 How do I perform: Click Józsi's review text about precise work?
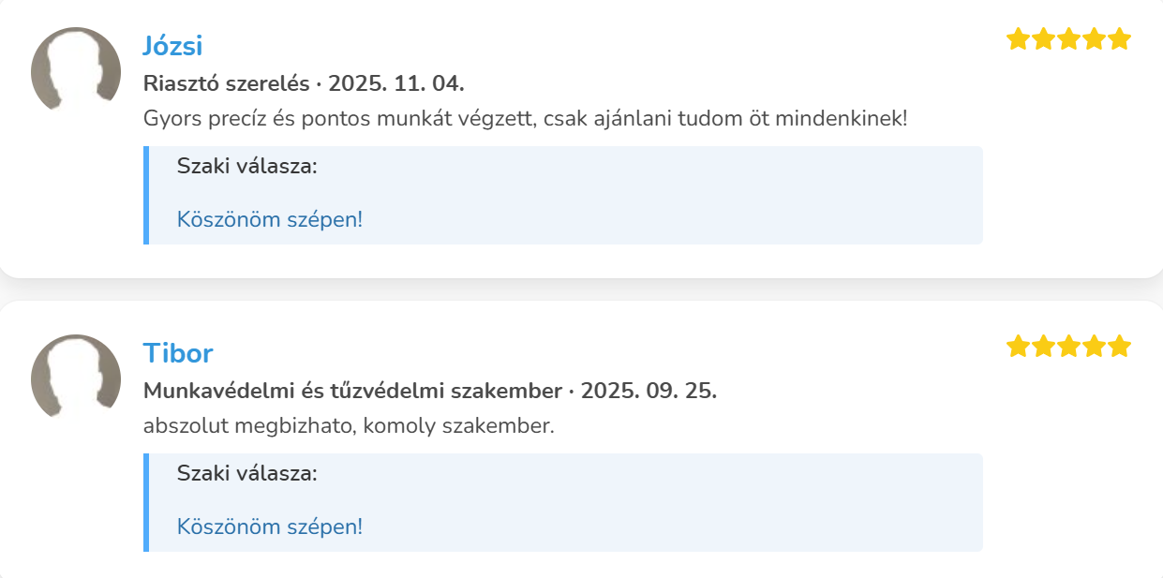525,119
